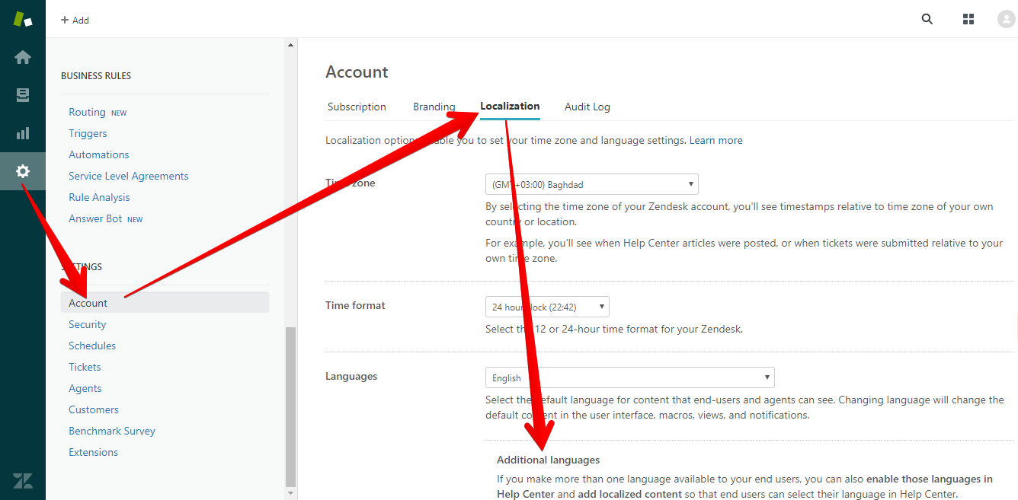Open Answer Bot settings
Screen dimensions: 1018x500
[95, 218]
